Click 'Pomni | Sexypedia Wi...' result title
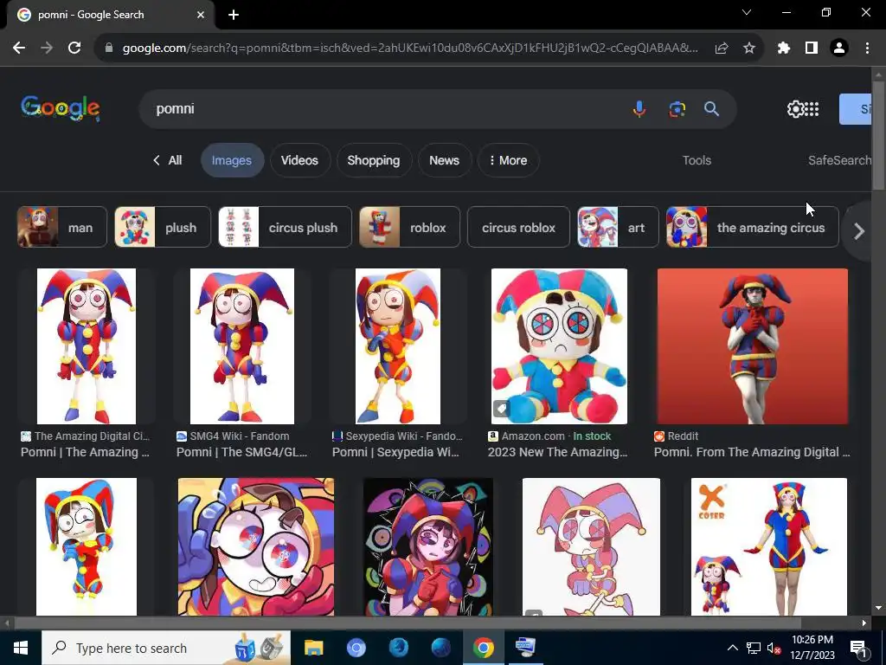The image size is (886, 665). pos(395,452)
